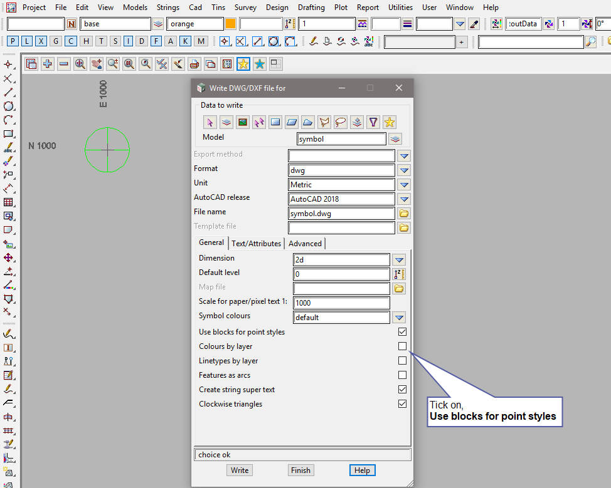Viewport: 611px width, 488px height.
Task: Open the Drafting menu
Action: 312,8
